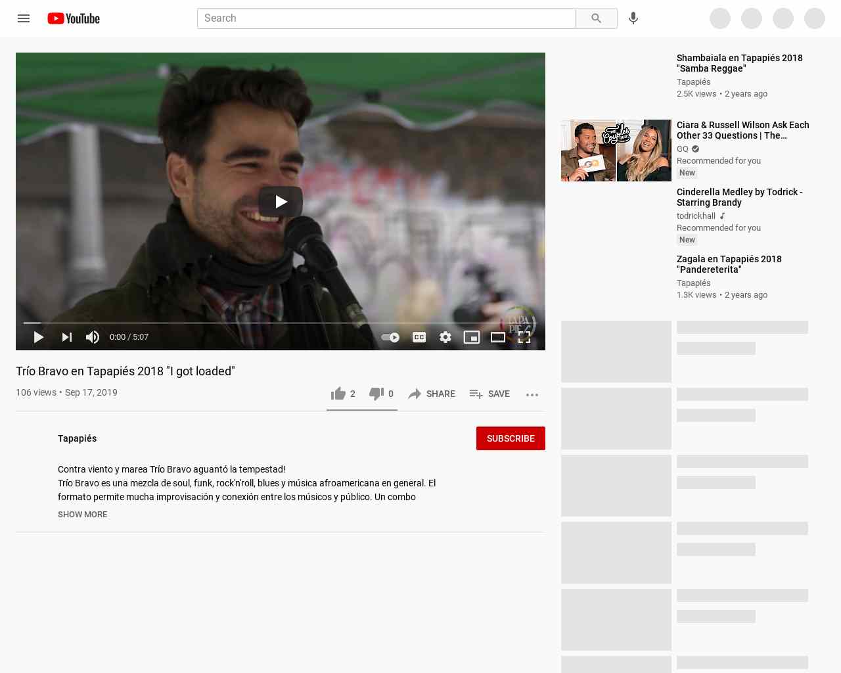Skip to next video
Viewport: 841px width, 673px height.
click(66, 337)
